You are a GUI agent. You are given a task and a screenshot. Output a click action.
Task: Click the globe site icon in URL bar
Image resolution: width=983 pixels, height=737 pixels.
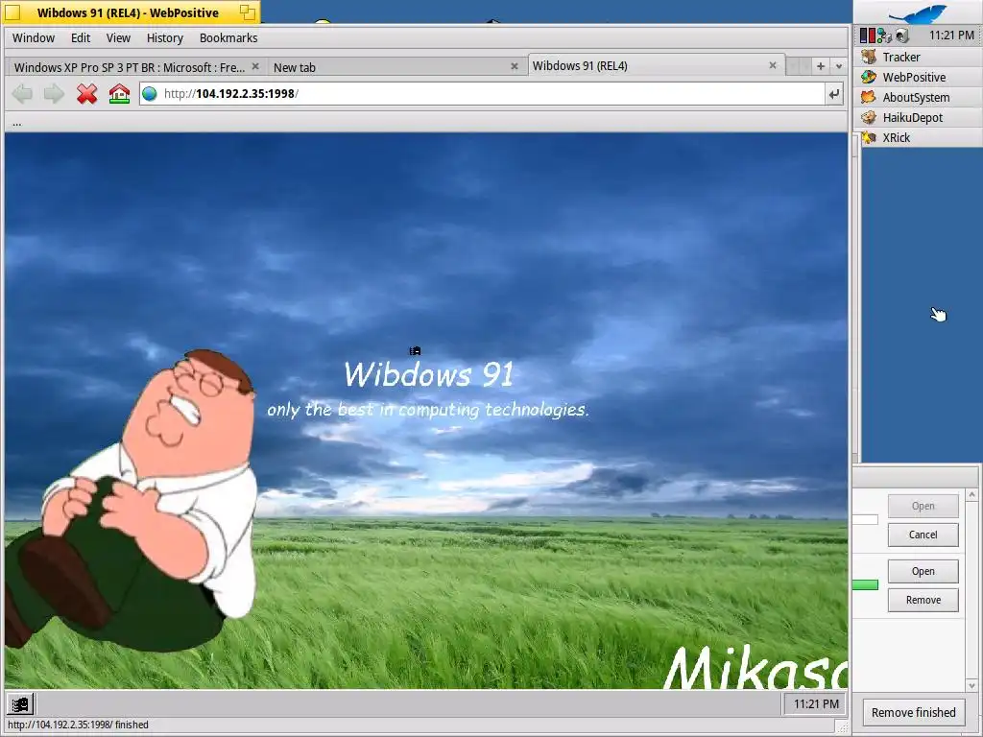click(x=149, y=94)
